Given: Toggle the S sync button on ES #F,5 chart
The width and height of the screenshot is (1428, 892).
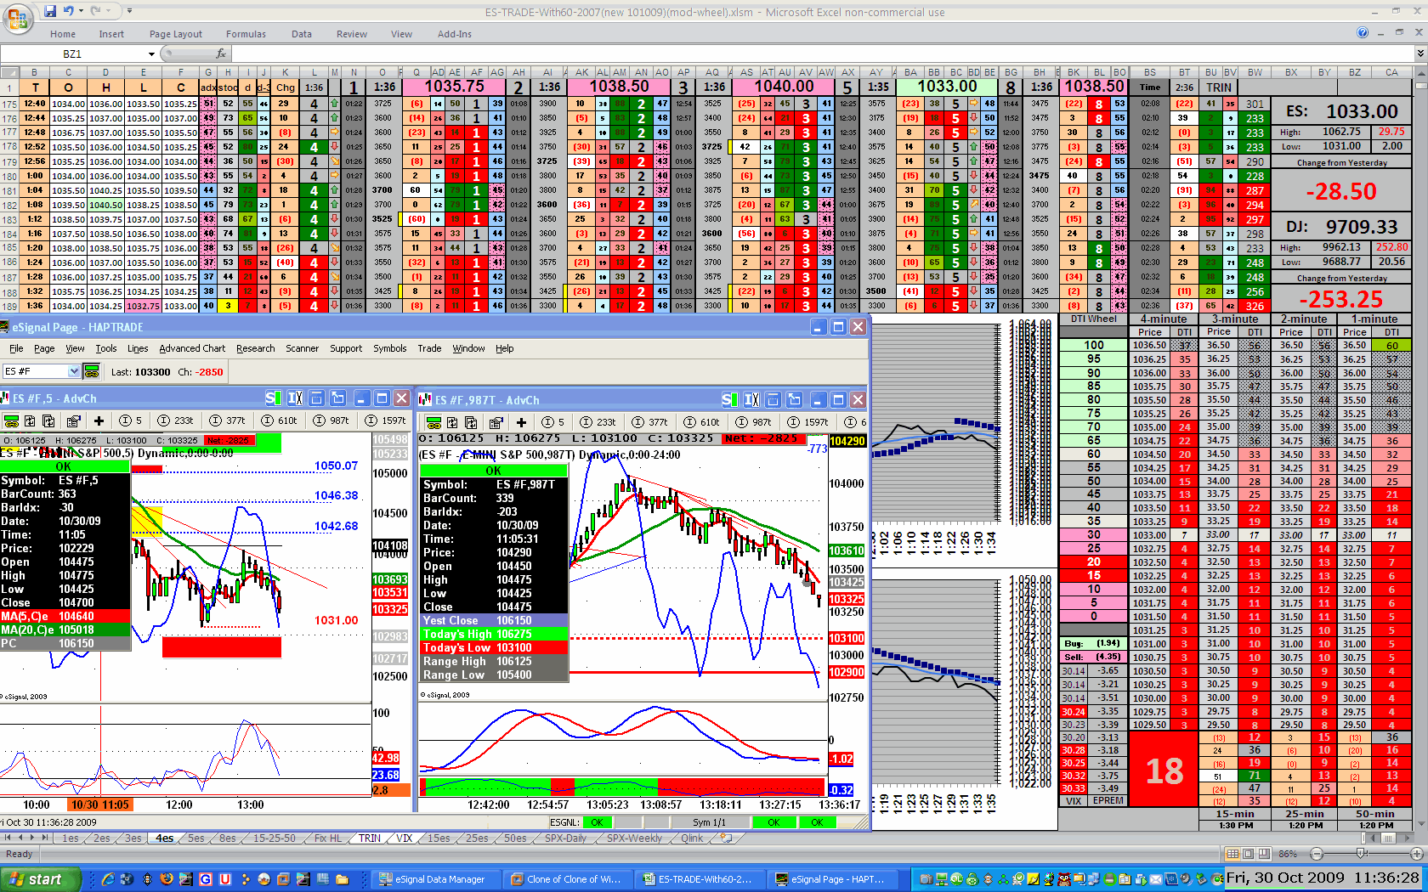Looking at the screenshot, I should 272,398.
